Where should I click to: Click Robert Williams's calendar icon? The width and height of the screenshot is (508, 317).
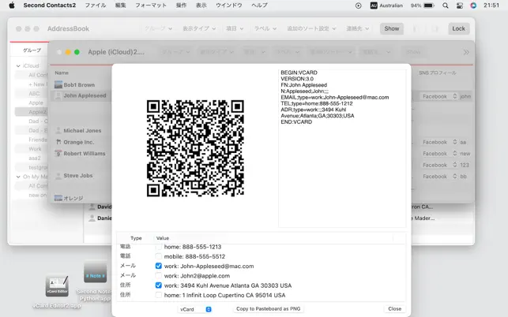coord(58,153)
